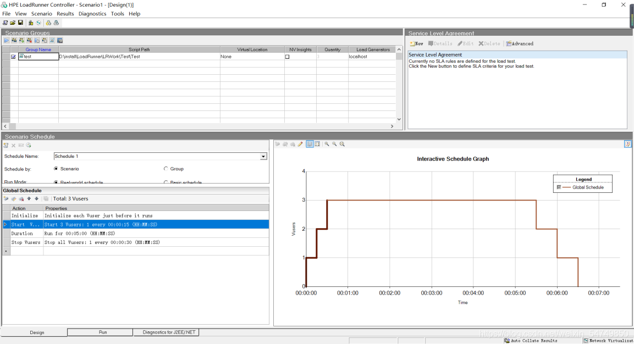
Task: Click the zoom in icon on graph toolbar
Action: click(x=327, y=144)
